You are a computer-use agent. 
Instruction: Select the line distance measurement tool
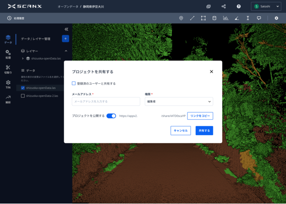pos(192,18)
